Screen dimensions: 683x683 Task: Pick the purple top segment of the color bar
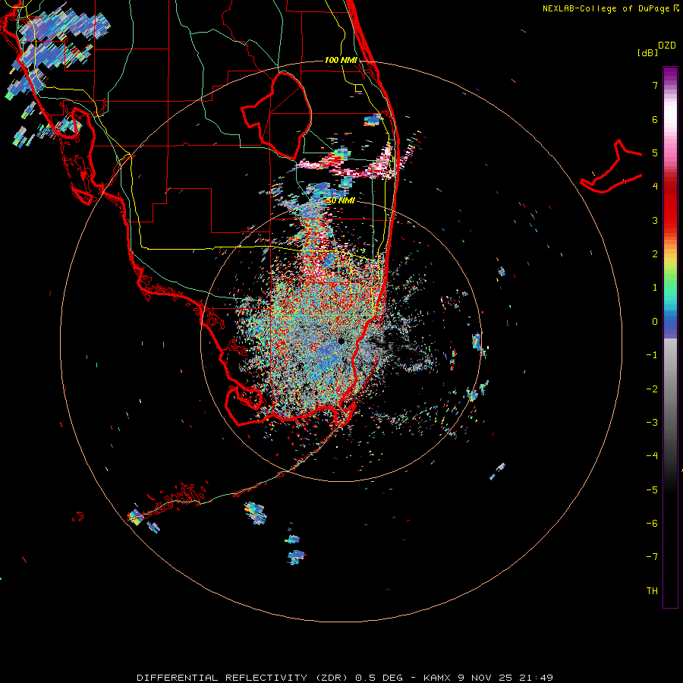coord(670,74)
